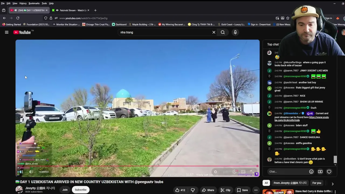This screenshot has width=345, height=194.
Task: Dislike the video with thumbs down
Action: (193, 190)
